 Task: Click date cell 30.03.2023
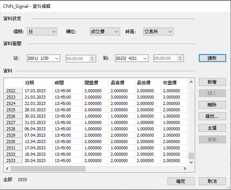point(37,116)
